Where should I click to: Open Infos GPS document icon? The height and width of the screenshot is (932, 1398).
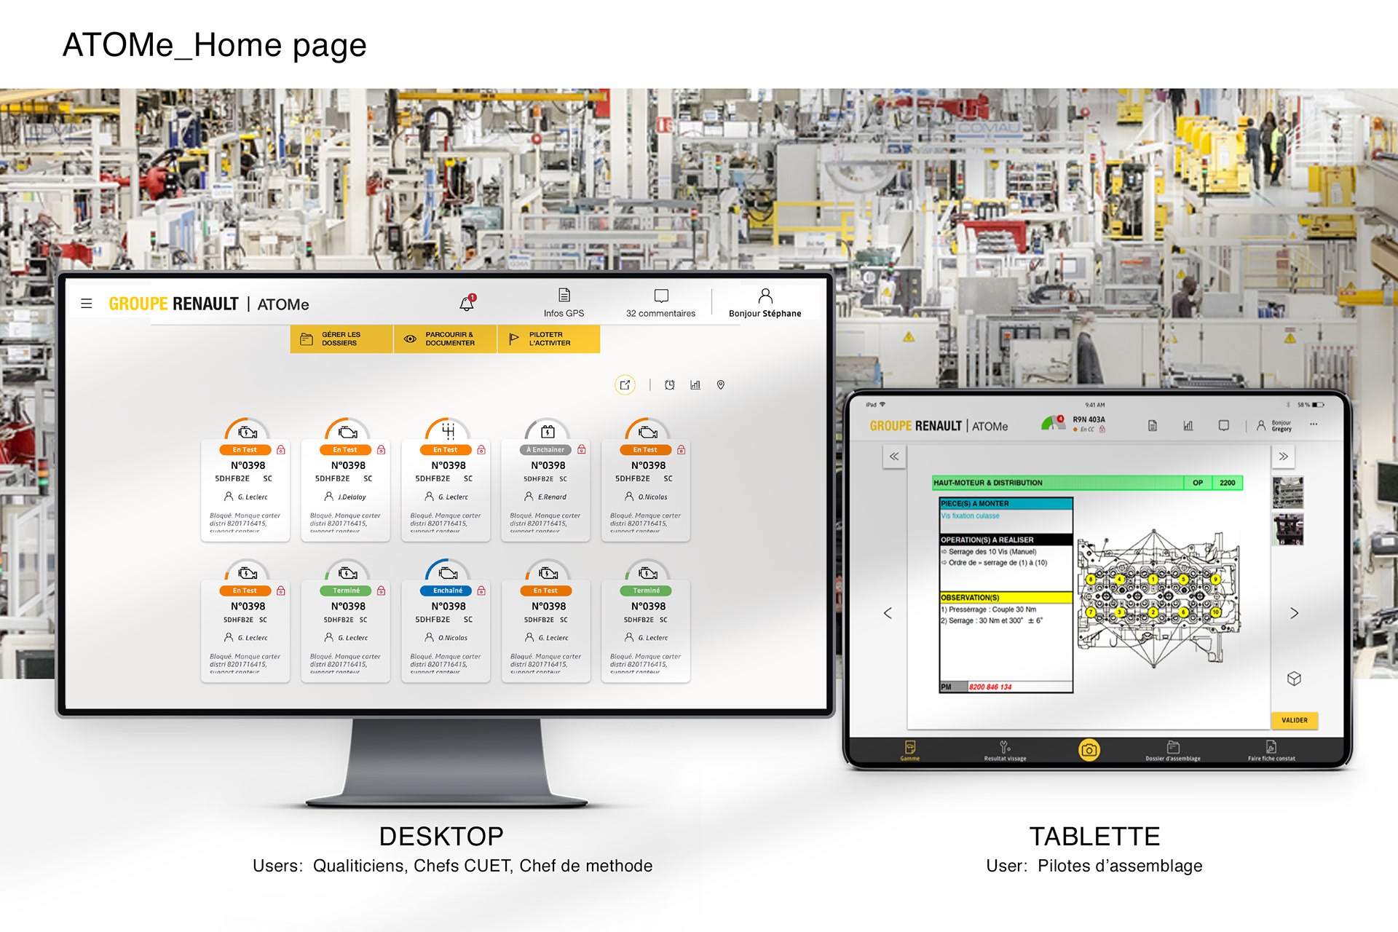[x=564, y=296]
